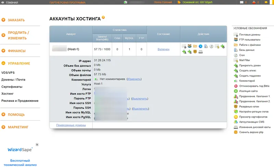Viewport: 274px width, 167px height.
Task: Click the 57.73 / 1000 usage cell
Action: click(102, 49)
